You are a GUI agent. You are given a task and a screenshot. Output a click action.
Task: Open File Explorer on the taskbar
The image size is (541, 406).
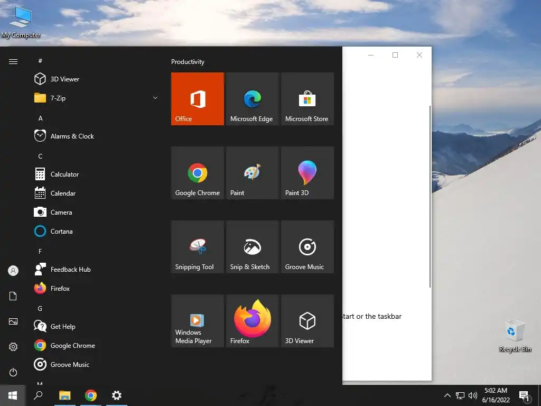[65, 395]
